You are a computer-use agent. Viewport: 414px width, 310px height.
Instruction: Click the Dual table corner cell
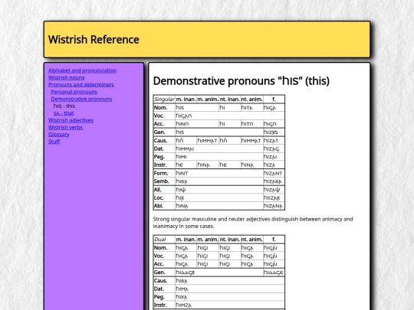(164, 240)
